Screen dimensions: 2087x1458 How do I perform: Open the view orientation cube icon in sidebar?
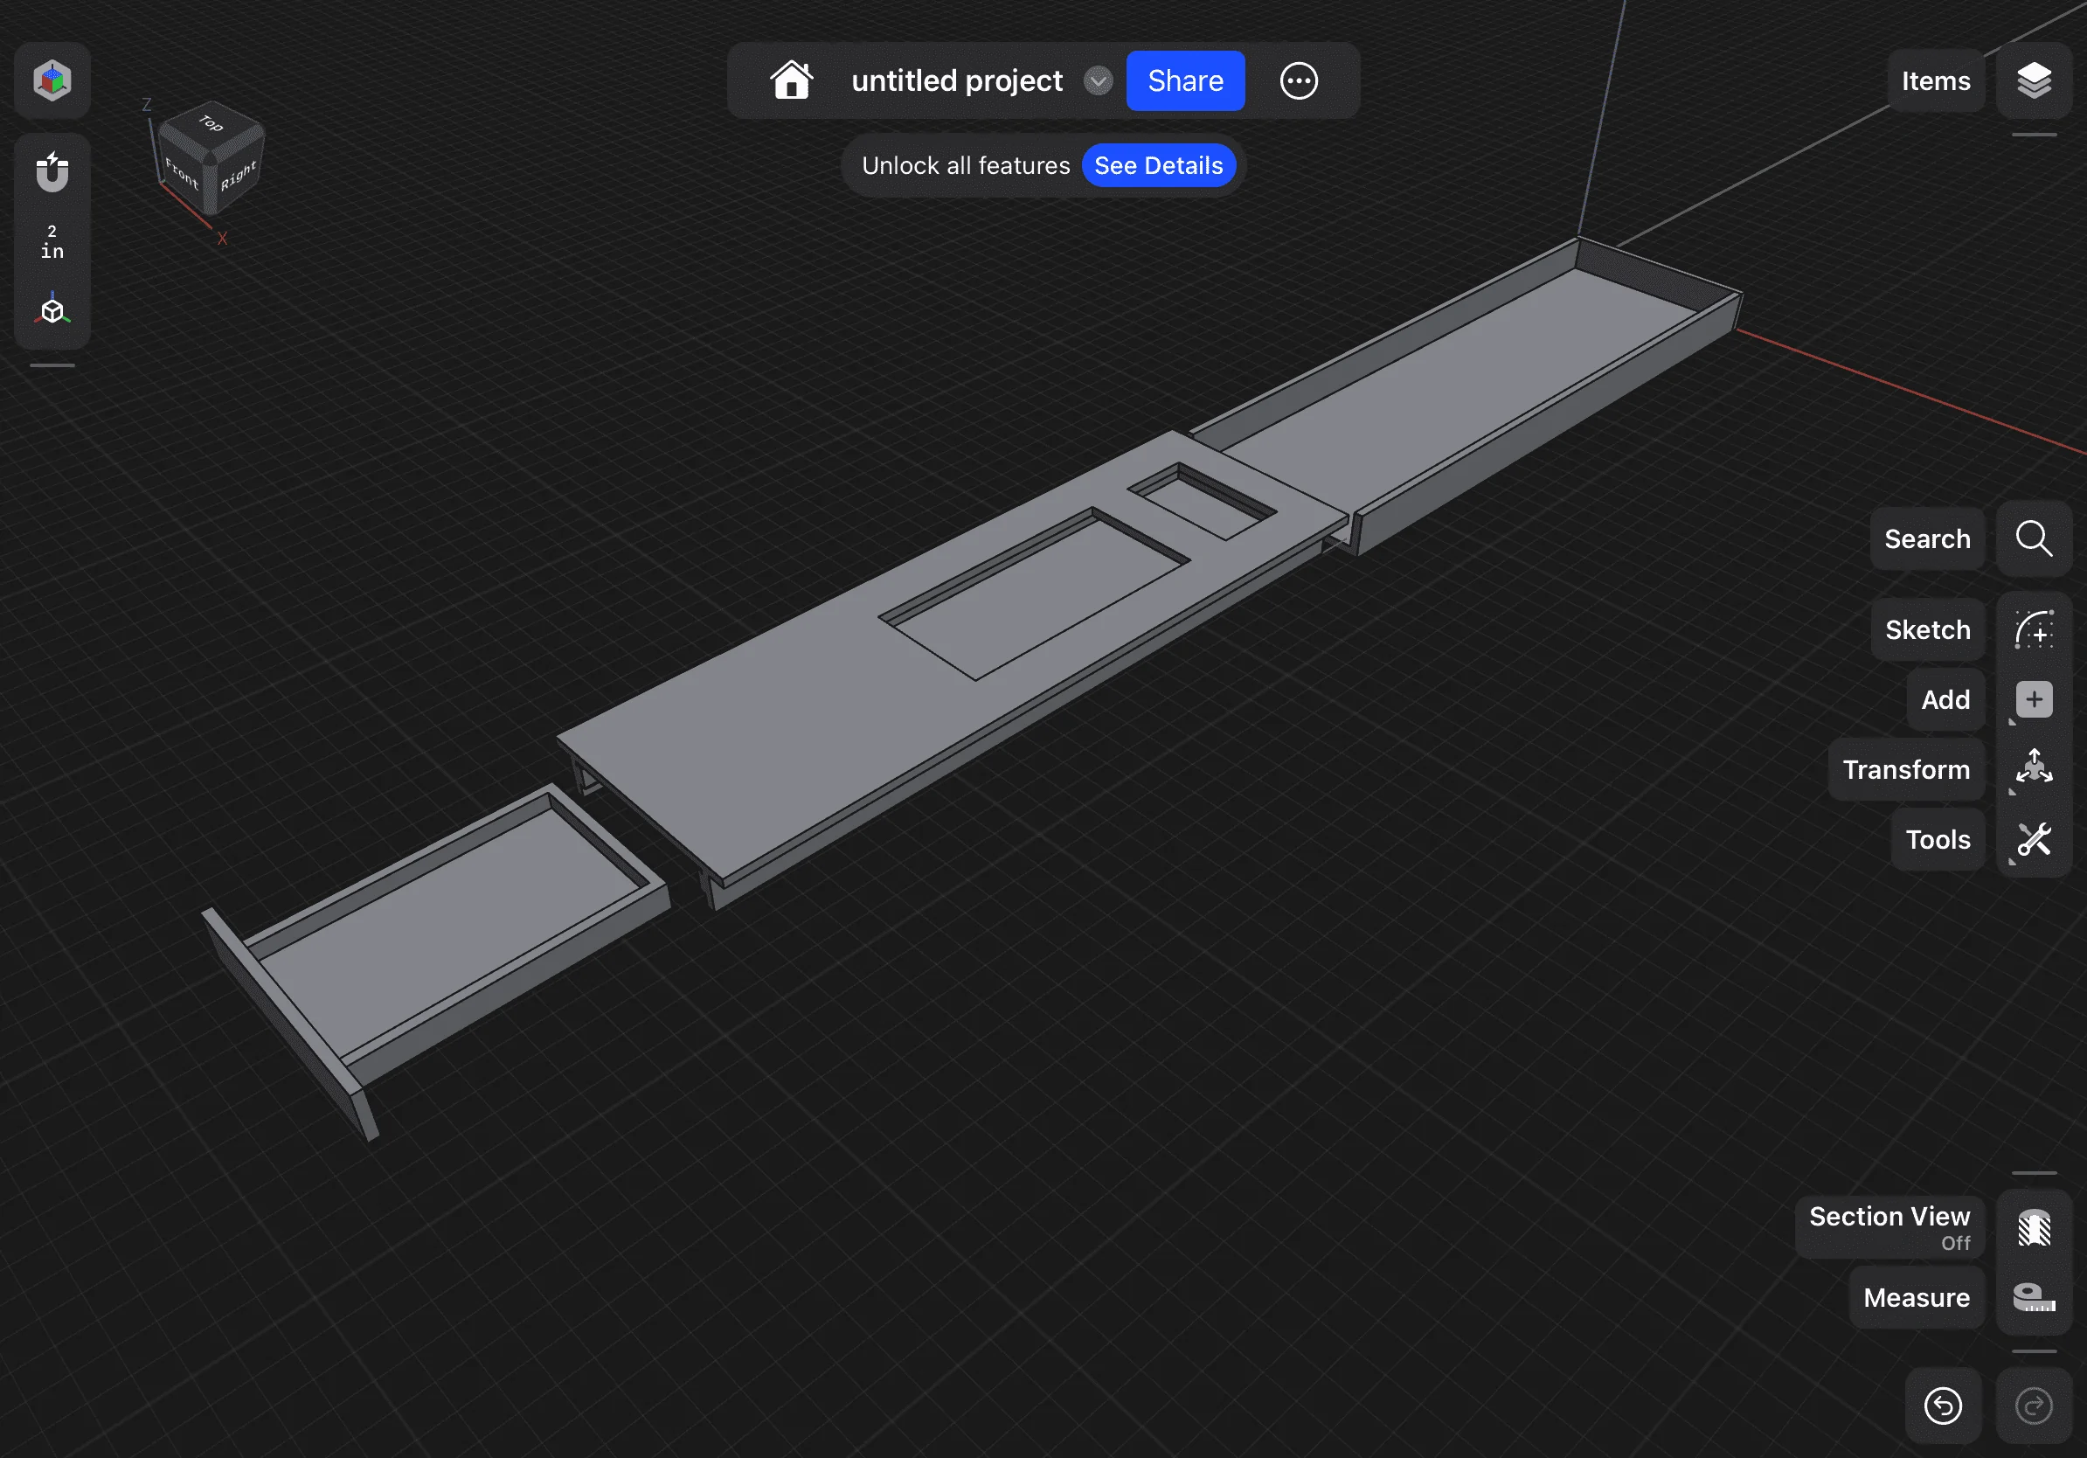52,310
